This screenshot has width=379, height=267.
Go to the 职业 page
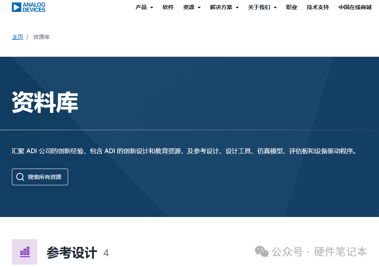tap(291, 7)
